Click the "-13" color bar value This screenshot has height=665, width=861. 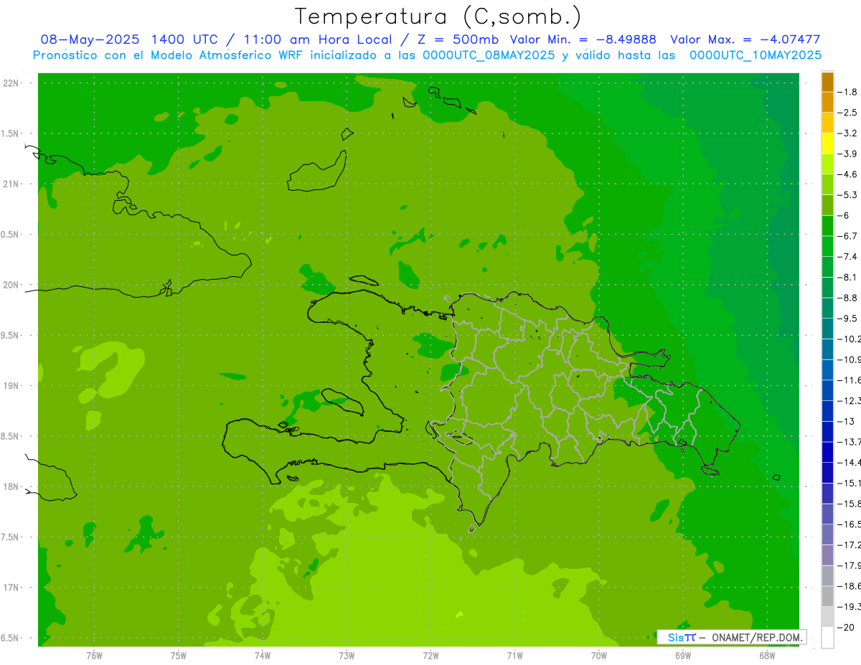click(x=846, y=421)
